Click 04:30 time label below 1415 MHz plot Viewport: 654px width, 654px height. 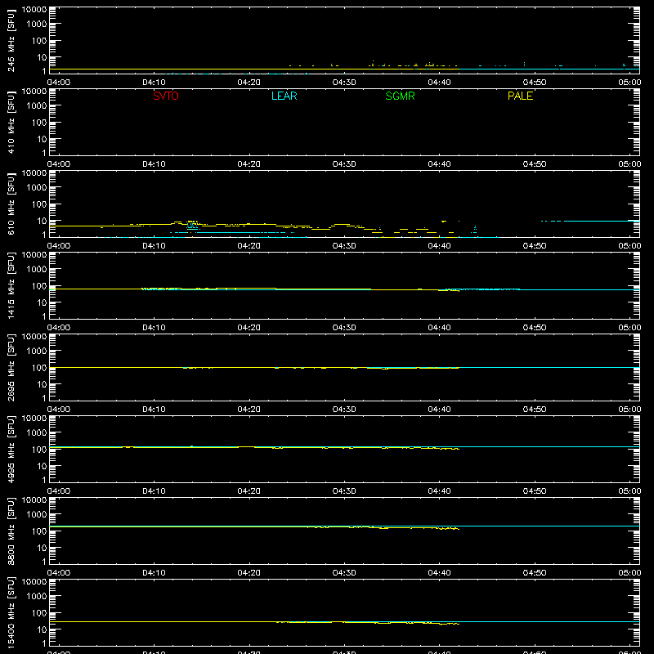(344, 328)
